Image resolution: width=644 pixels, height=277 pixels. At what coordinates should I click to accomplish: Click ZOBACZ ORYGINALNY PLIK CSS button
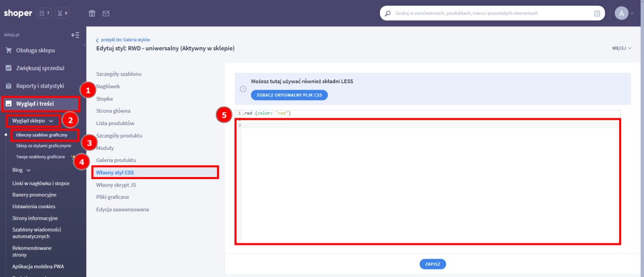(x=289, y=95)
